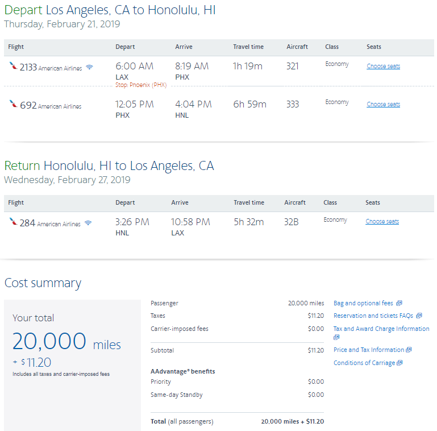Choose seats for return flight 284

382,222
